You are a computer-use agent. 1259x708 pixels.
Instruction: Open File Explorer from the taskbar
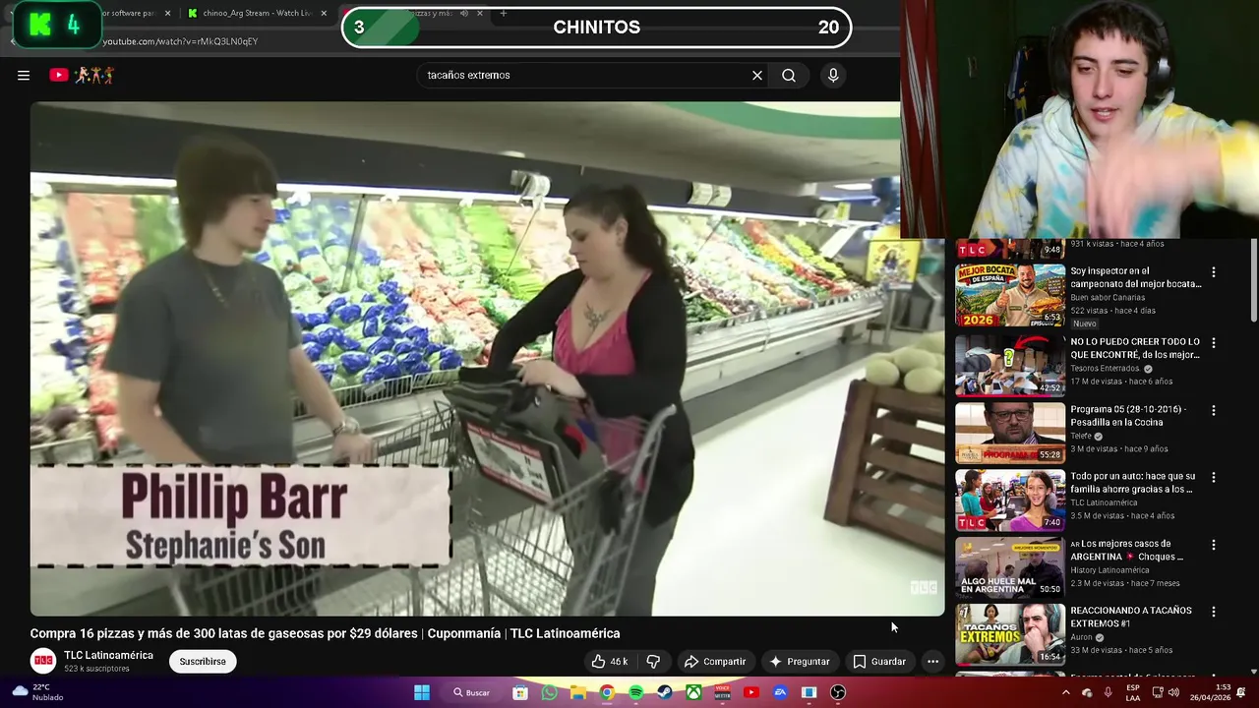coord(578,692)
